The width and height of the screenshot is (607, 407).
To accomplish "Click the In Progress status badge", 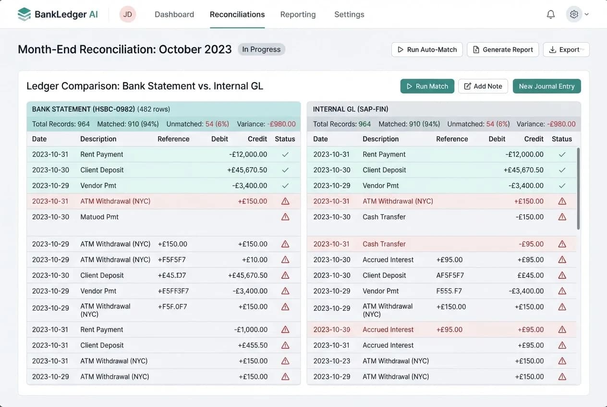I will tap(261, 49).
